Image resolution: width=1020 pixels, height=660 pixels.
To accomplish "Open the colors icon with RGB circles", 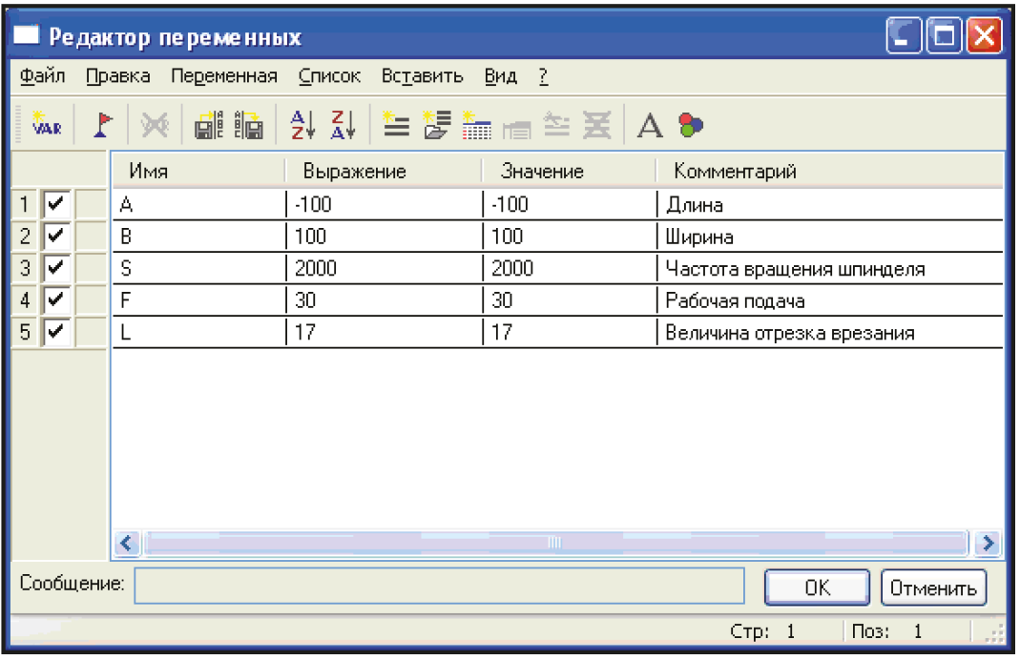I will coord(690,125).
